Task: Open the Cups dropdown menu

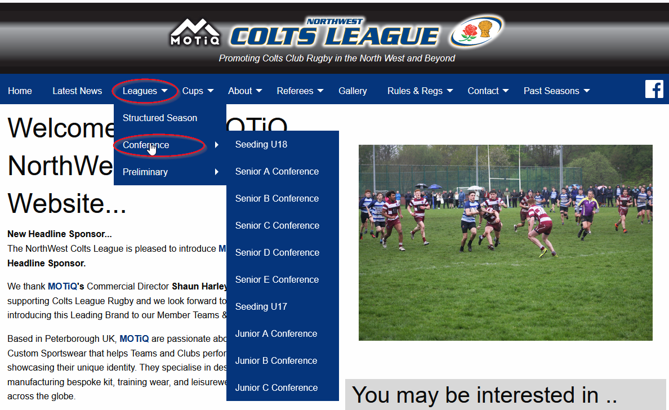Action: tap(198, 91)
